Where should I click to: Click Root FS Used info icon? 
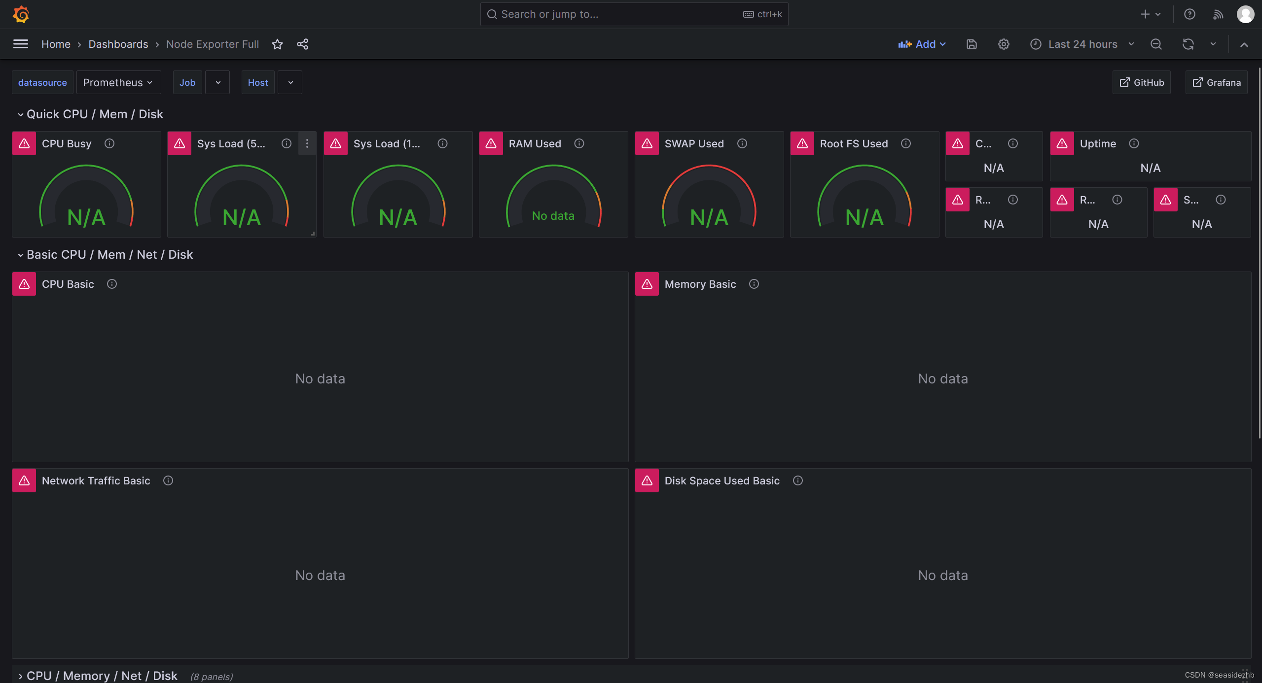[906, 143]
